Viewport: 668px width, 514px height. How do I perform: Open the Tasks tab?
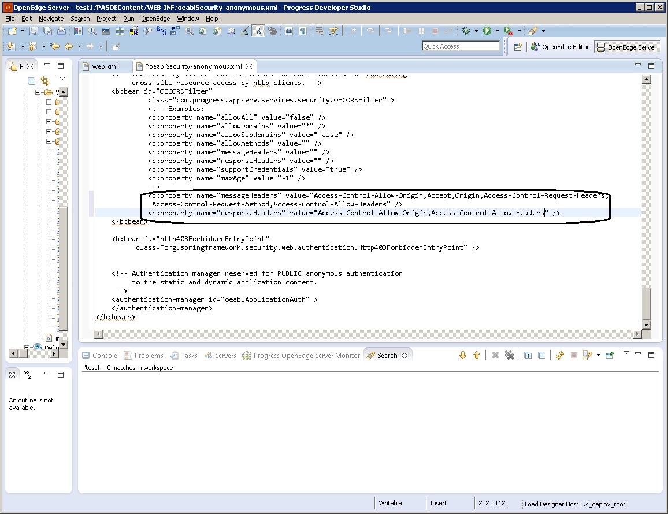pos(184,356)
